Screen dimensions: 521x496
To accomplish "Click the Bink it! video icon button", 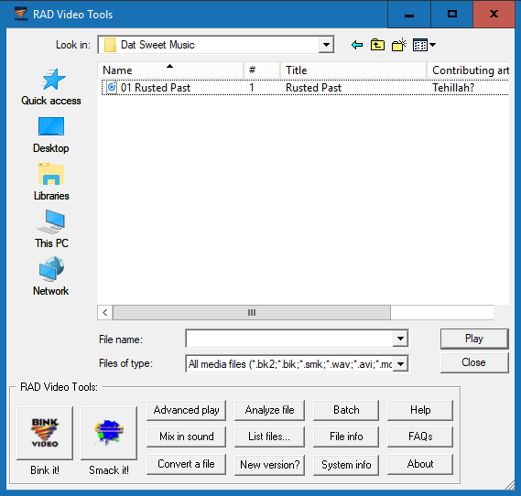I will [x=45, y=433].
